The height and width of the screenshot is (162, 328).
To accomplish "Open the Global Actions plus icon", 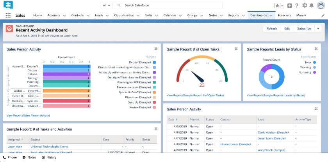I will 289,5.
